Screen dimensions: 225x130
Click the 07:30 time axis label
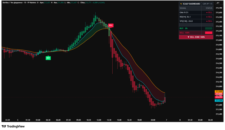pos(68,120)
